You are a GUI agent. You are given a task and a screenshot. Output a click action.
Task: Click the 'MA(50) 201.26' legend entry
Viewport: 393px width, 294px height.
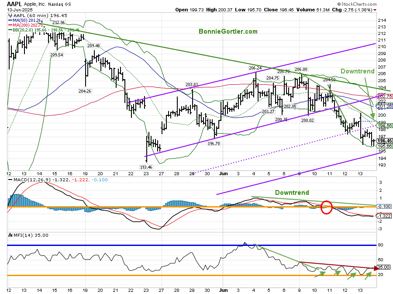pyautogui.click(x=27, y=20)
